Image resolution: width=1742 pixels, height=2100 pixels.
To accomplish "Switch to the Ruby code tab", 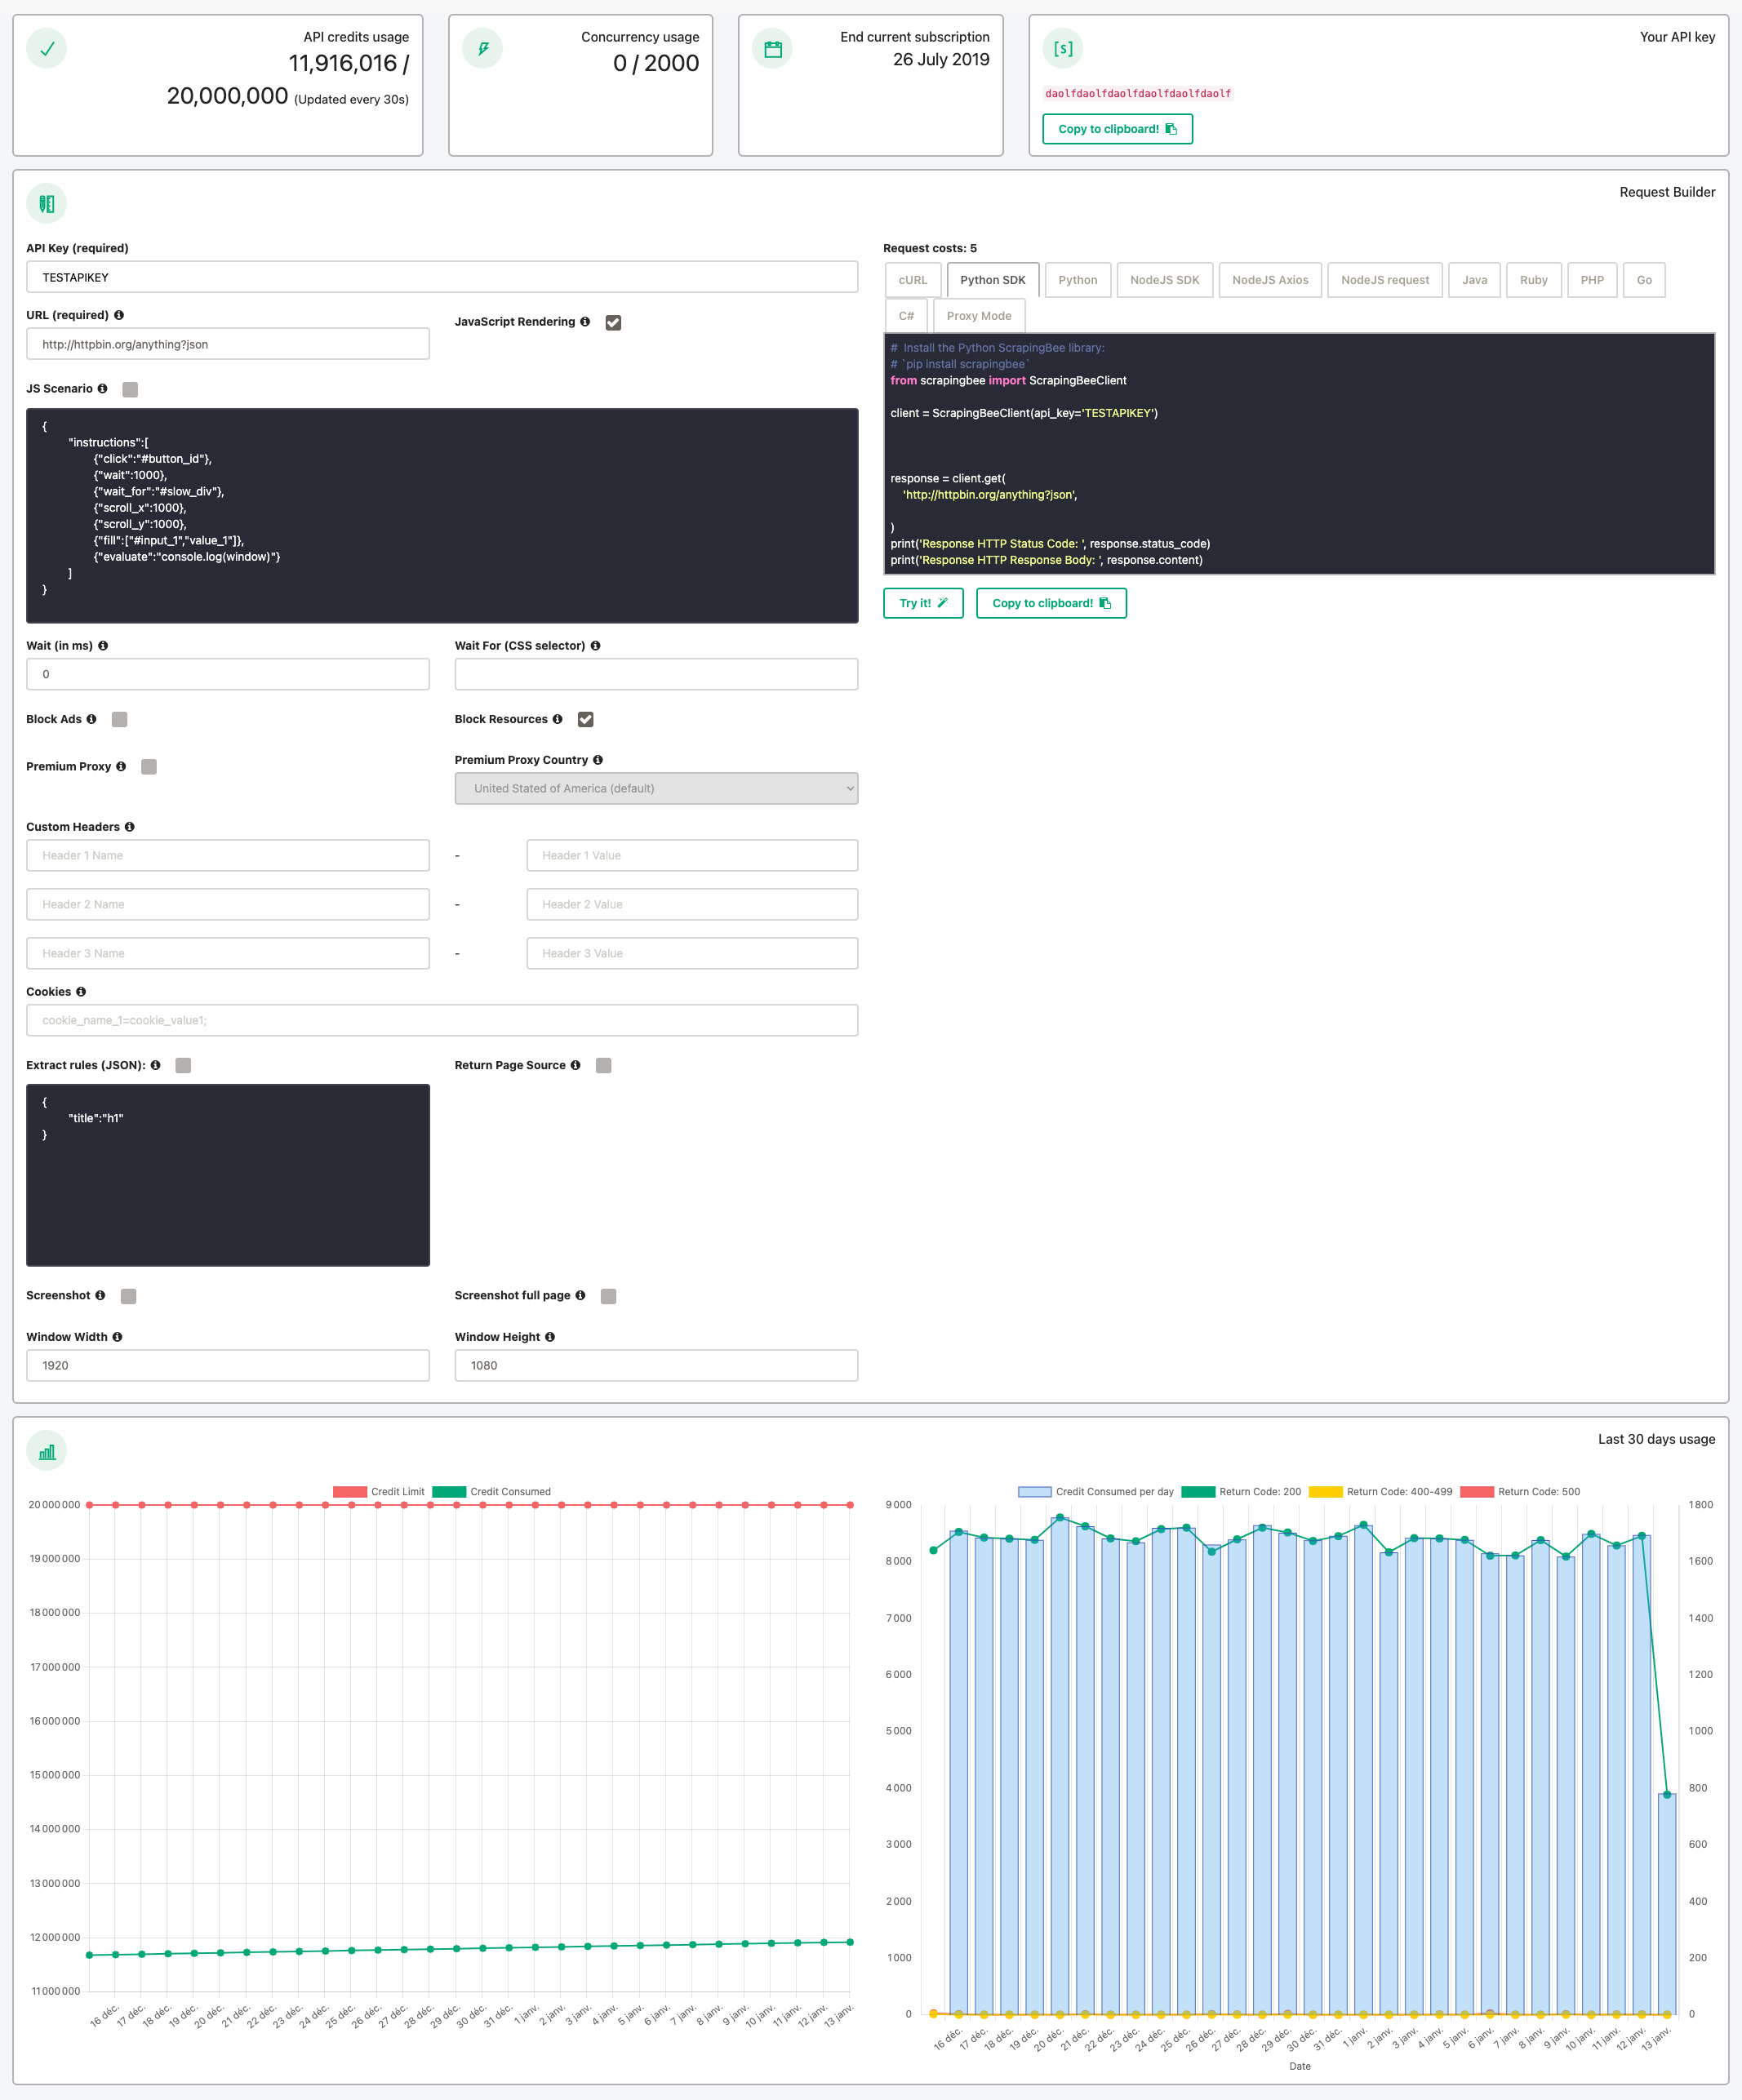I will (1533, 280).
